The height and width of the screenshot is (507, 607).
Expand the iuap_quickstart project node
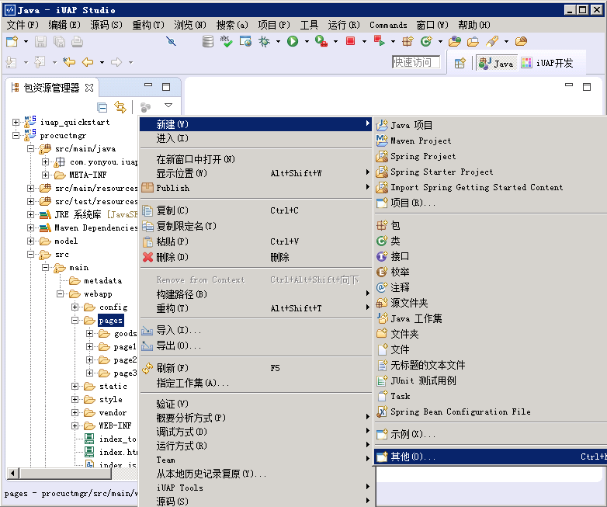[16, 122]
